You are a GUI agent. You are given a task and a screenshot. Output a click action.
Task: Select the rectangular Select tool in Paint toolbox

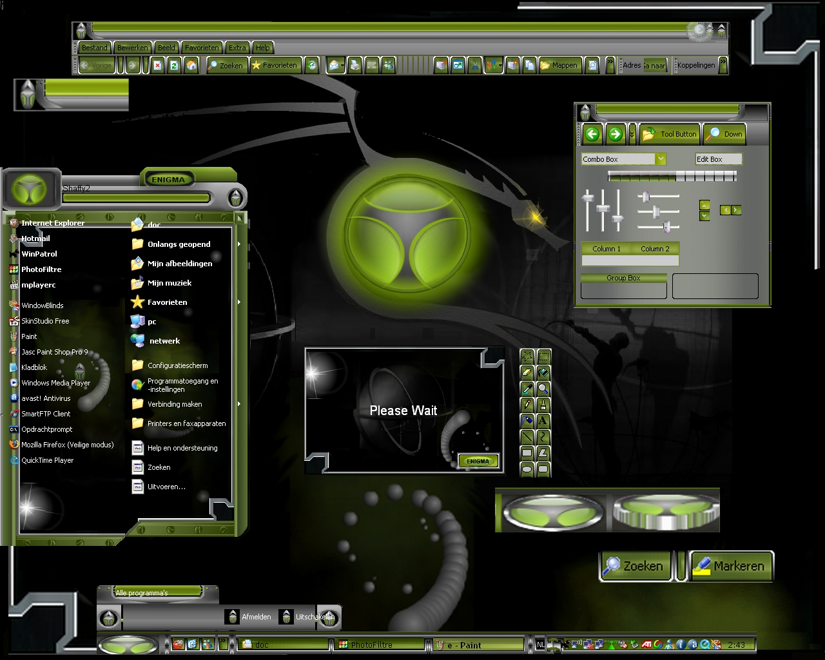(x=543, y=356)
